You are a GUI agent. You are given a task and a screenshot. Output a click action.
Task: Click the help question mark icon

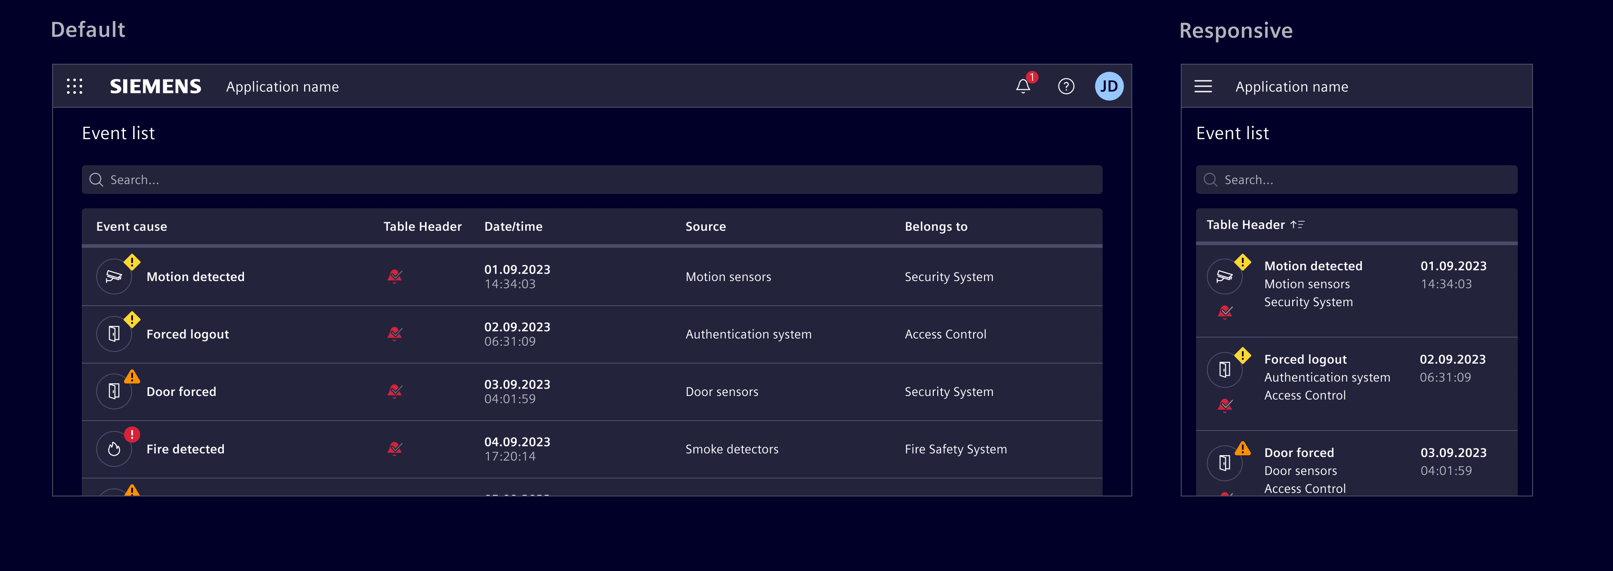pyautogui.click(x=1066, y=86)
